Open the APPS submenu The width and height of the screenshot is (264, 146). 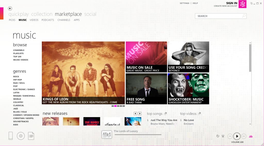[x=77, y=20]
